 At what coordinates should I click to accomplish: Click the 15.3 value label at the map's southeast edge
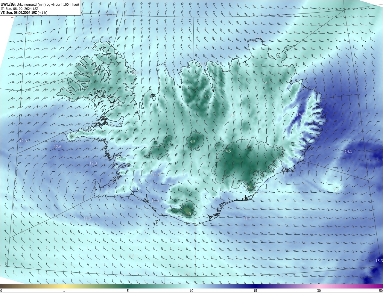coord(379,261)
